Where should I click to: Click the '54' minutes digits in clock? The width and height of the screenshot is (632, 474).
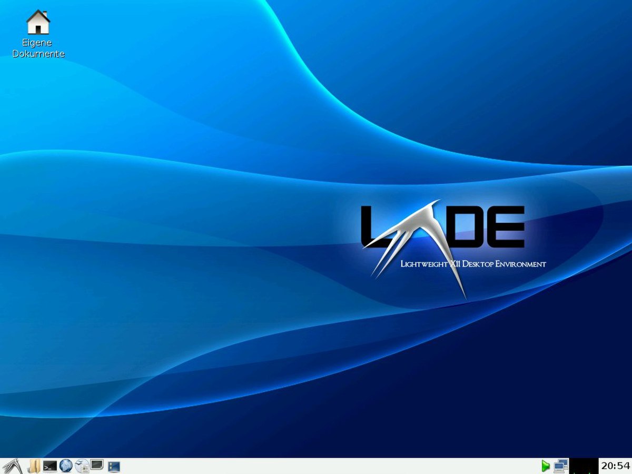[624, 466]
